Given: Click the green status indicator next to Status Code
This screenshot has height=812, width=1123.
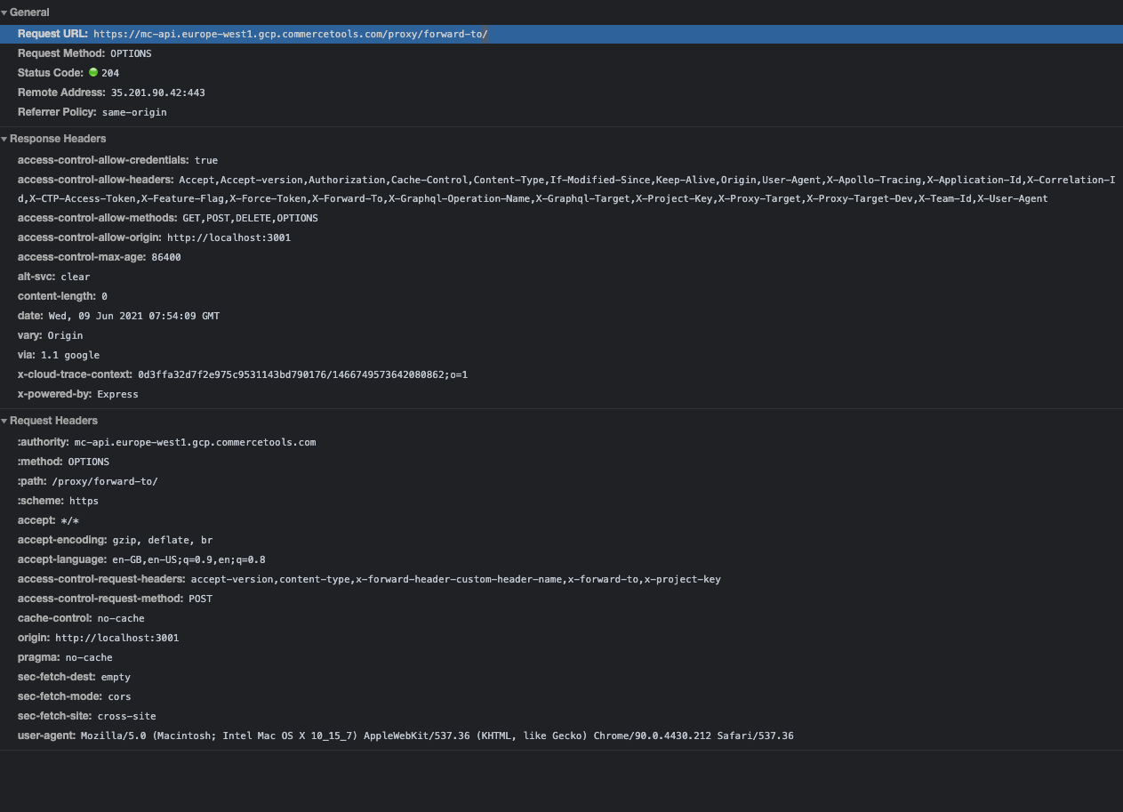Looking at the screenshot, I should pyautogui.click(x=93, y=73).
